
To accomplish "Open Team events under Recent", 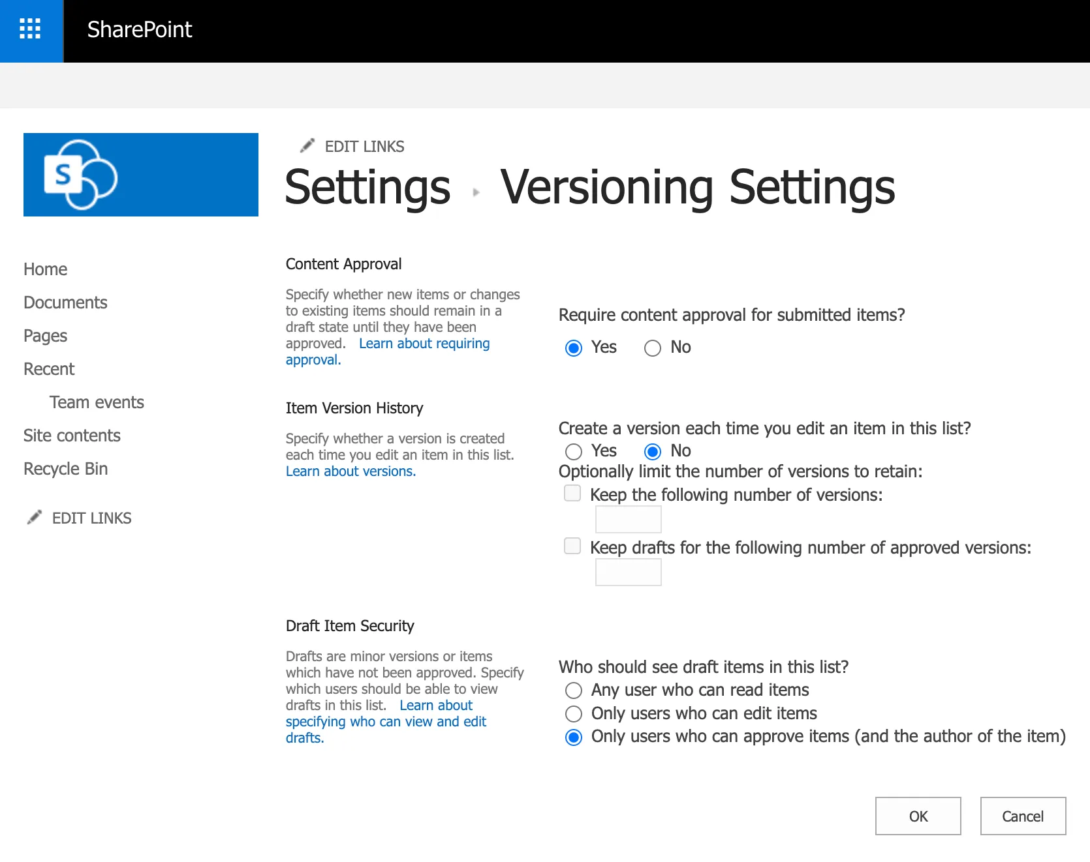I will coord(97,402).
